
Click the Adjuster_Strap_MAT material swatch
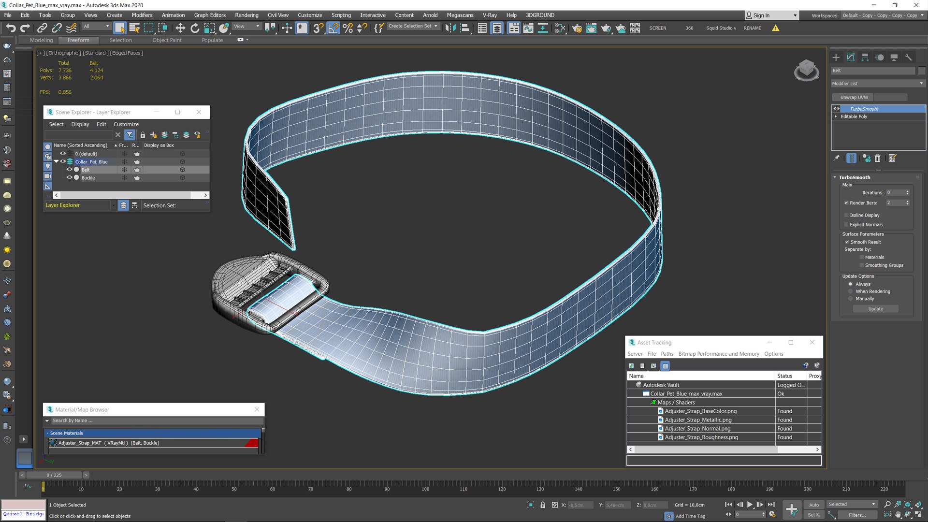(x=53, y=443)
